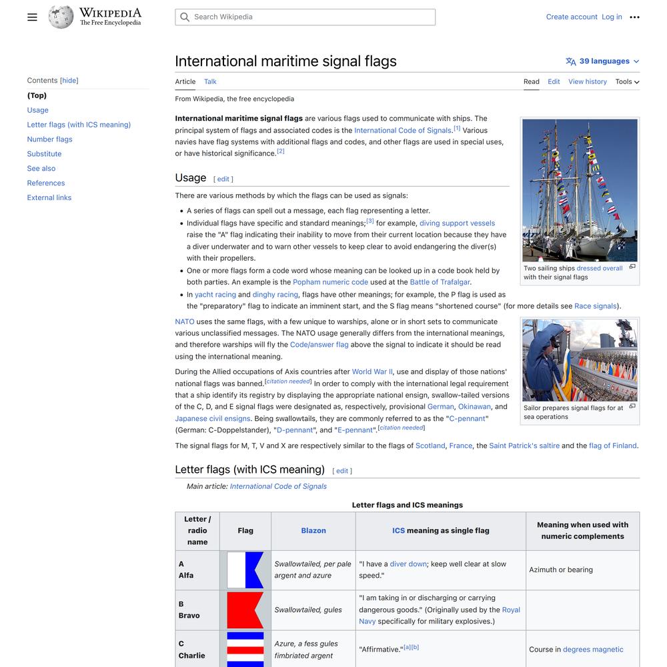The width and height of the screenshot is (667, 667).
Task: Open the D-pennant link
Action: point(295,430)
